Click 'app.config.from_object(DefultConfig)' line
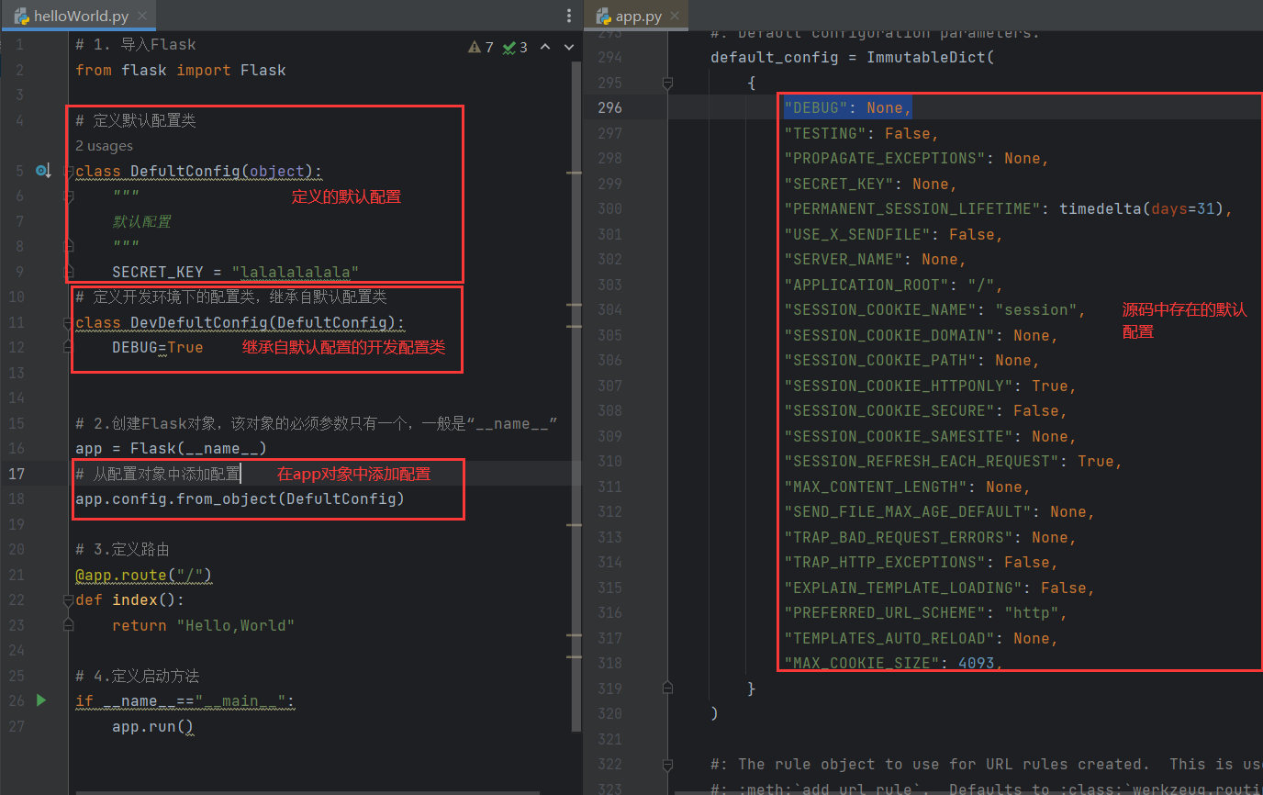This screenshot has width=1263, height=795. click(240, 498)
